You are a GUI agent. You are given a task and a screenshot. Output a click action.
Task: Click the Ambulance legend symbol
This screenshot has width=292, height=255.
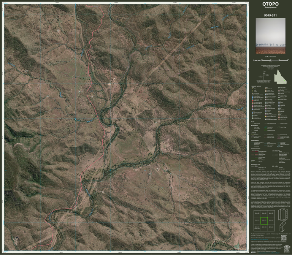253,101
